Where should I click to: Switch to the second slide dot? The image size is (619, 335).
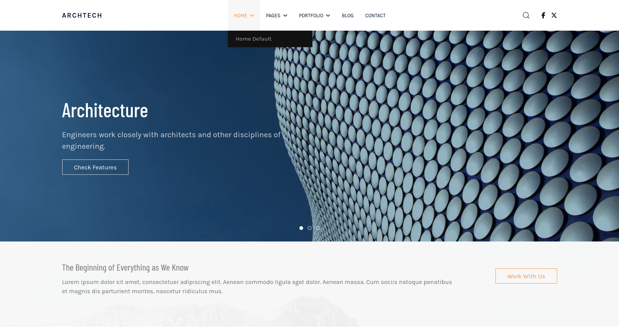tap(310, 228)
